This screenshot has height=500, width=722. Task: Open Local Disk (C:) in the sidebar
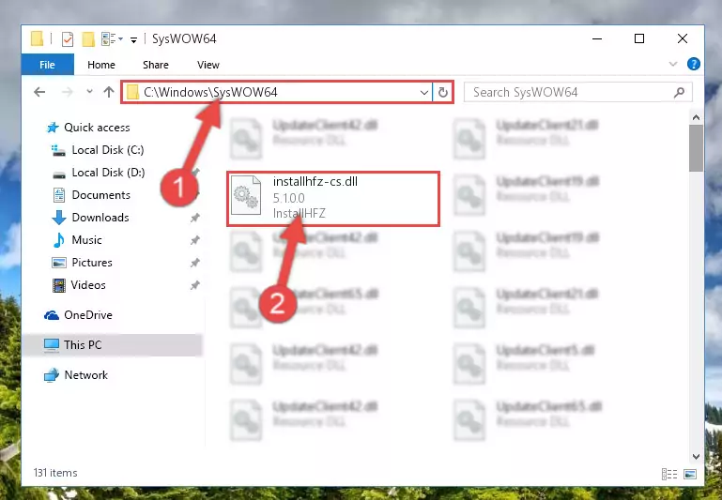point(108,150)
